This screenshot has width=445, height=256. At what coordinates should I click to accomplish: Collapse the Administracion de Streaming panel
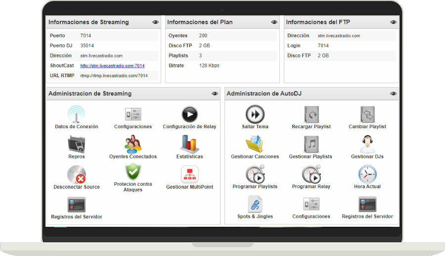pyautogui.click(x=215, y=94)
